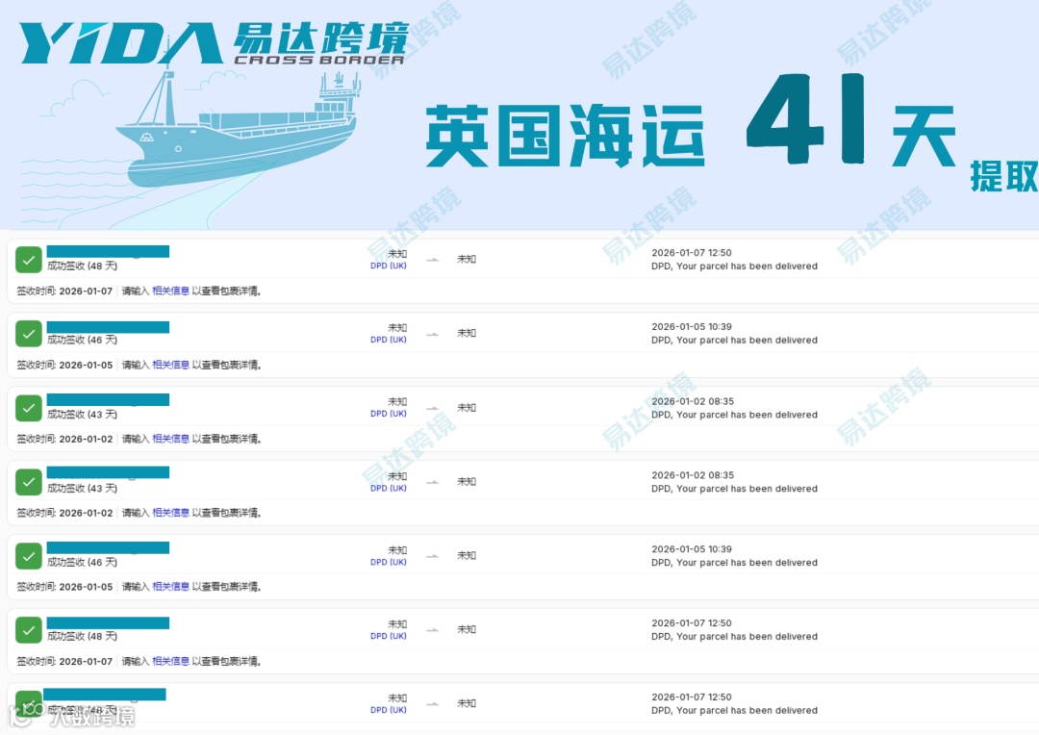Image resolution: width=1039 pixels, height=735 pixels.
Task: Select the masked tracking number in the third row
Action: [108, 399]
